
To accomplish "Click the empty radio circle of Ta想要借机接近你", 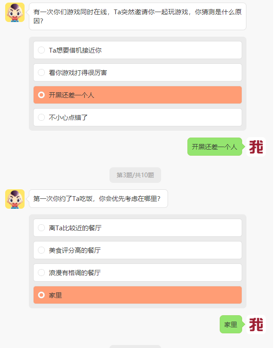I will coord(41,50).
